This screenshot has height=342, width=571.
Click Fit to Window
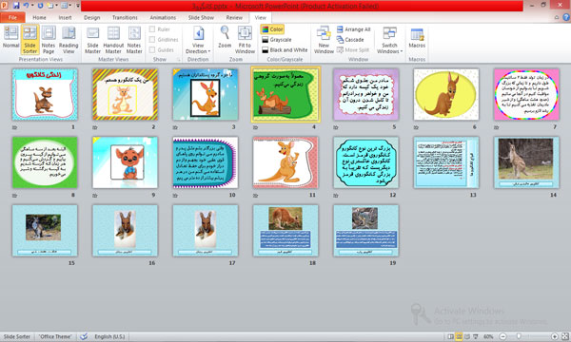pos(245,39)
